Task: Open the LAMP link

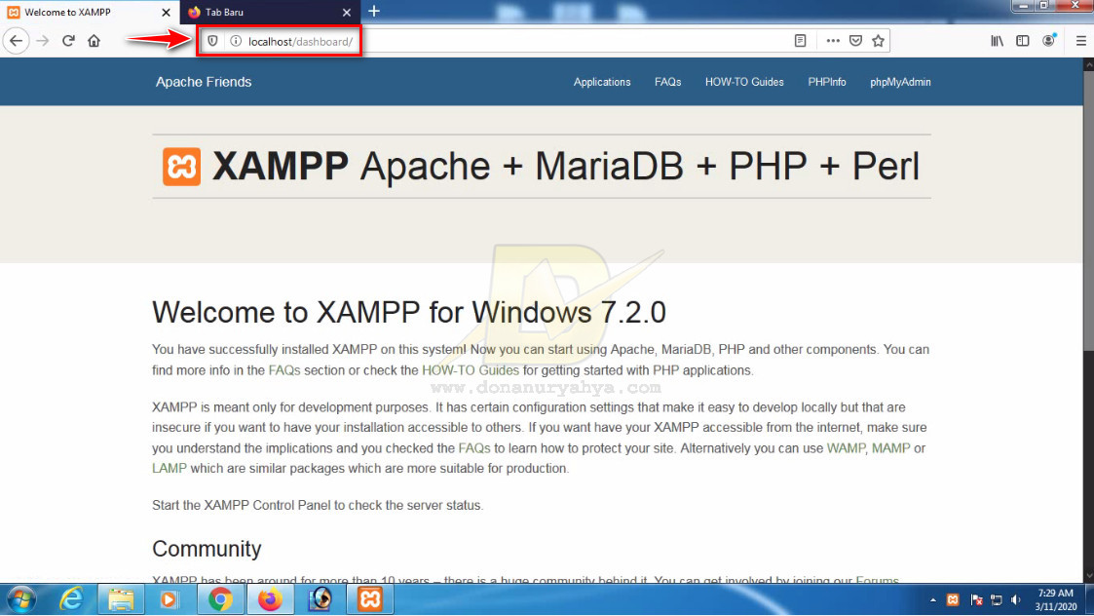Action: [170, 468]
